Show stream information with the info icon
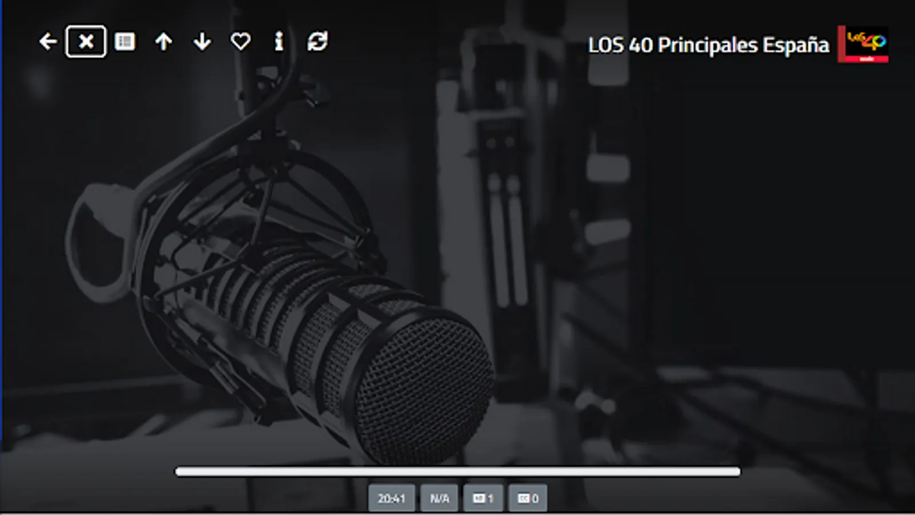 [279, 41]
